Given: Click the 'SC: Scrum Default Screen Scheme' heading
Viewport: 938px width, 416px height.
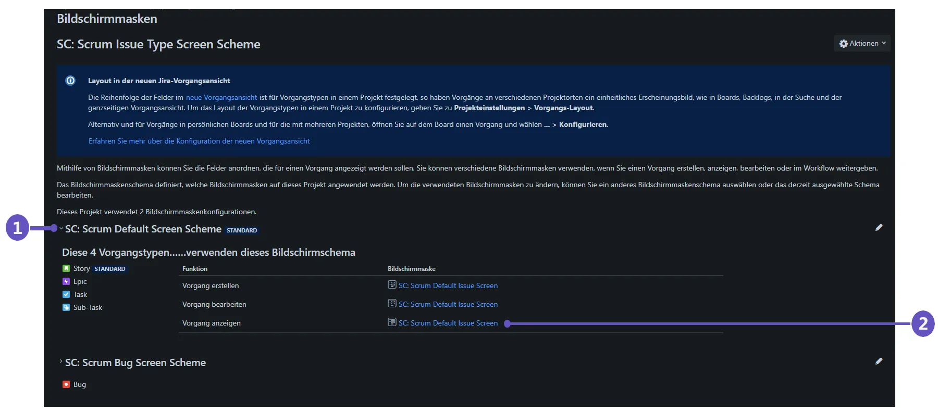Looking at the screenshot, I should pyautogui.click(x=143, y=229).
